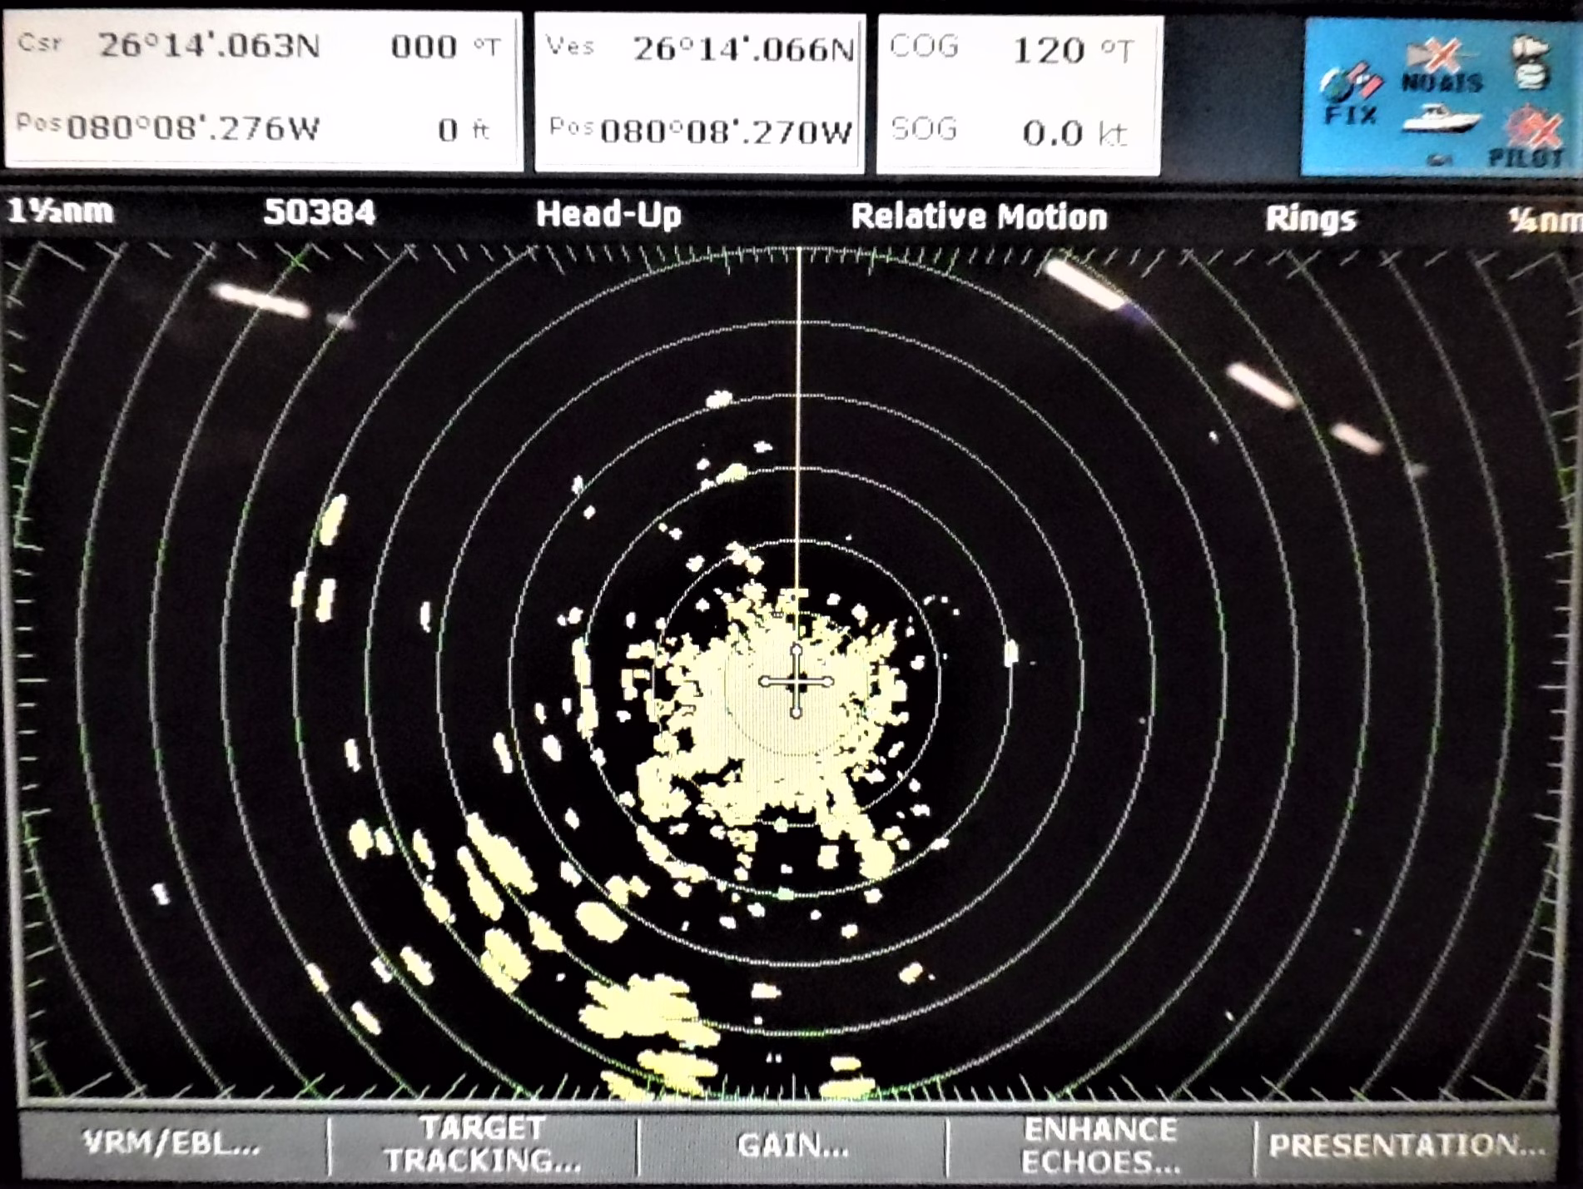Toggle the Head-Up orientation mode label
The width and height of the screenshot is (1583, 1189).
click(x=608, y=215)
